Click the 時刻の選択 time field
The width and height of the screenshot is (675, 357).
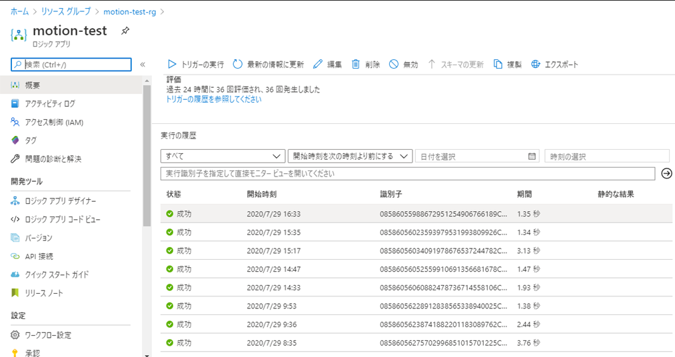click(607, 156)
